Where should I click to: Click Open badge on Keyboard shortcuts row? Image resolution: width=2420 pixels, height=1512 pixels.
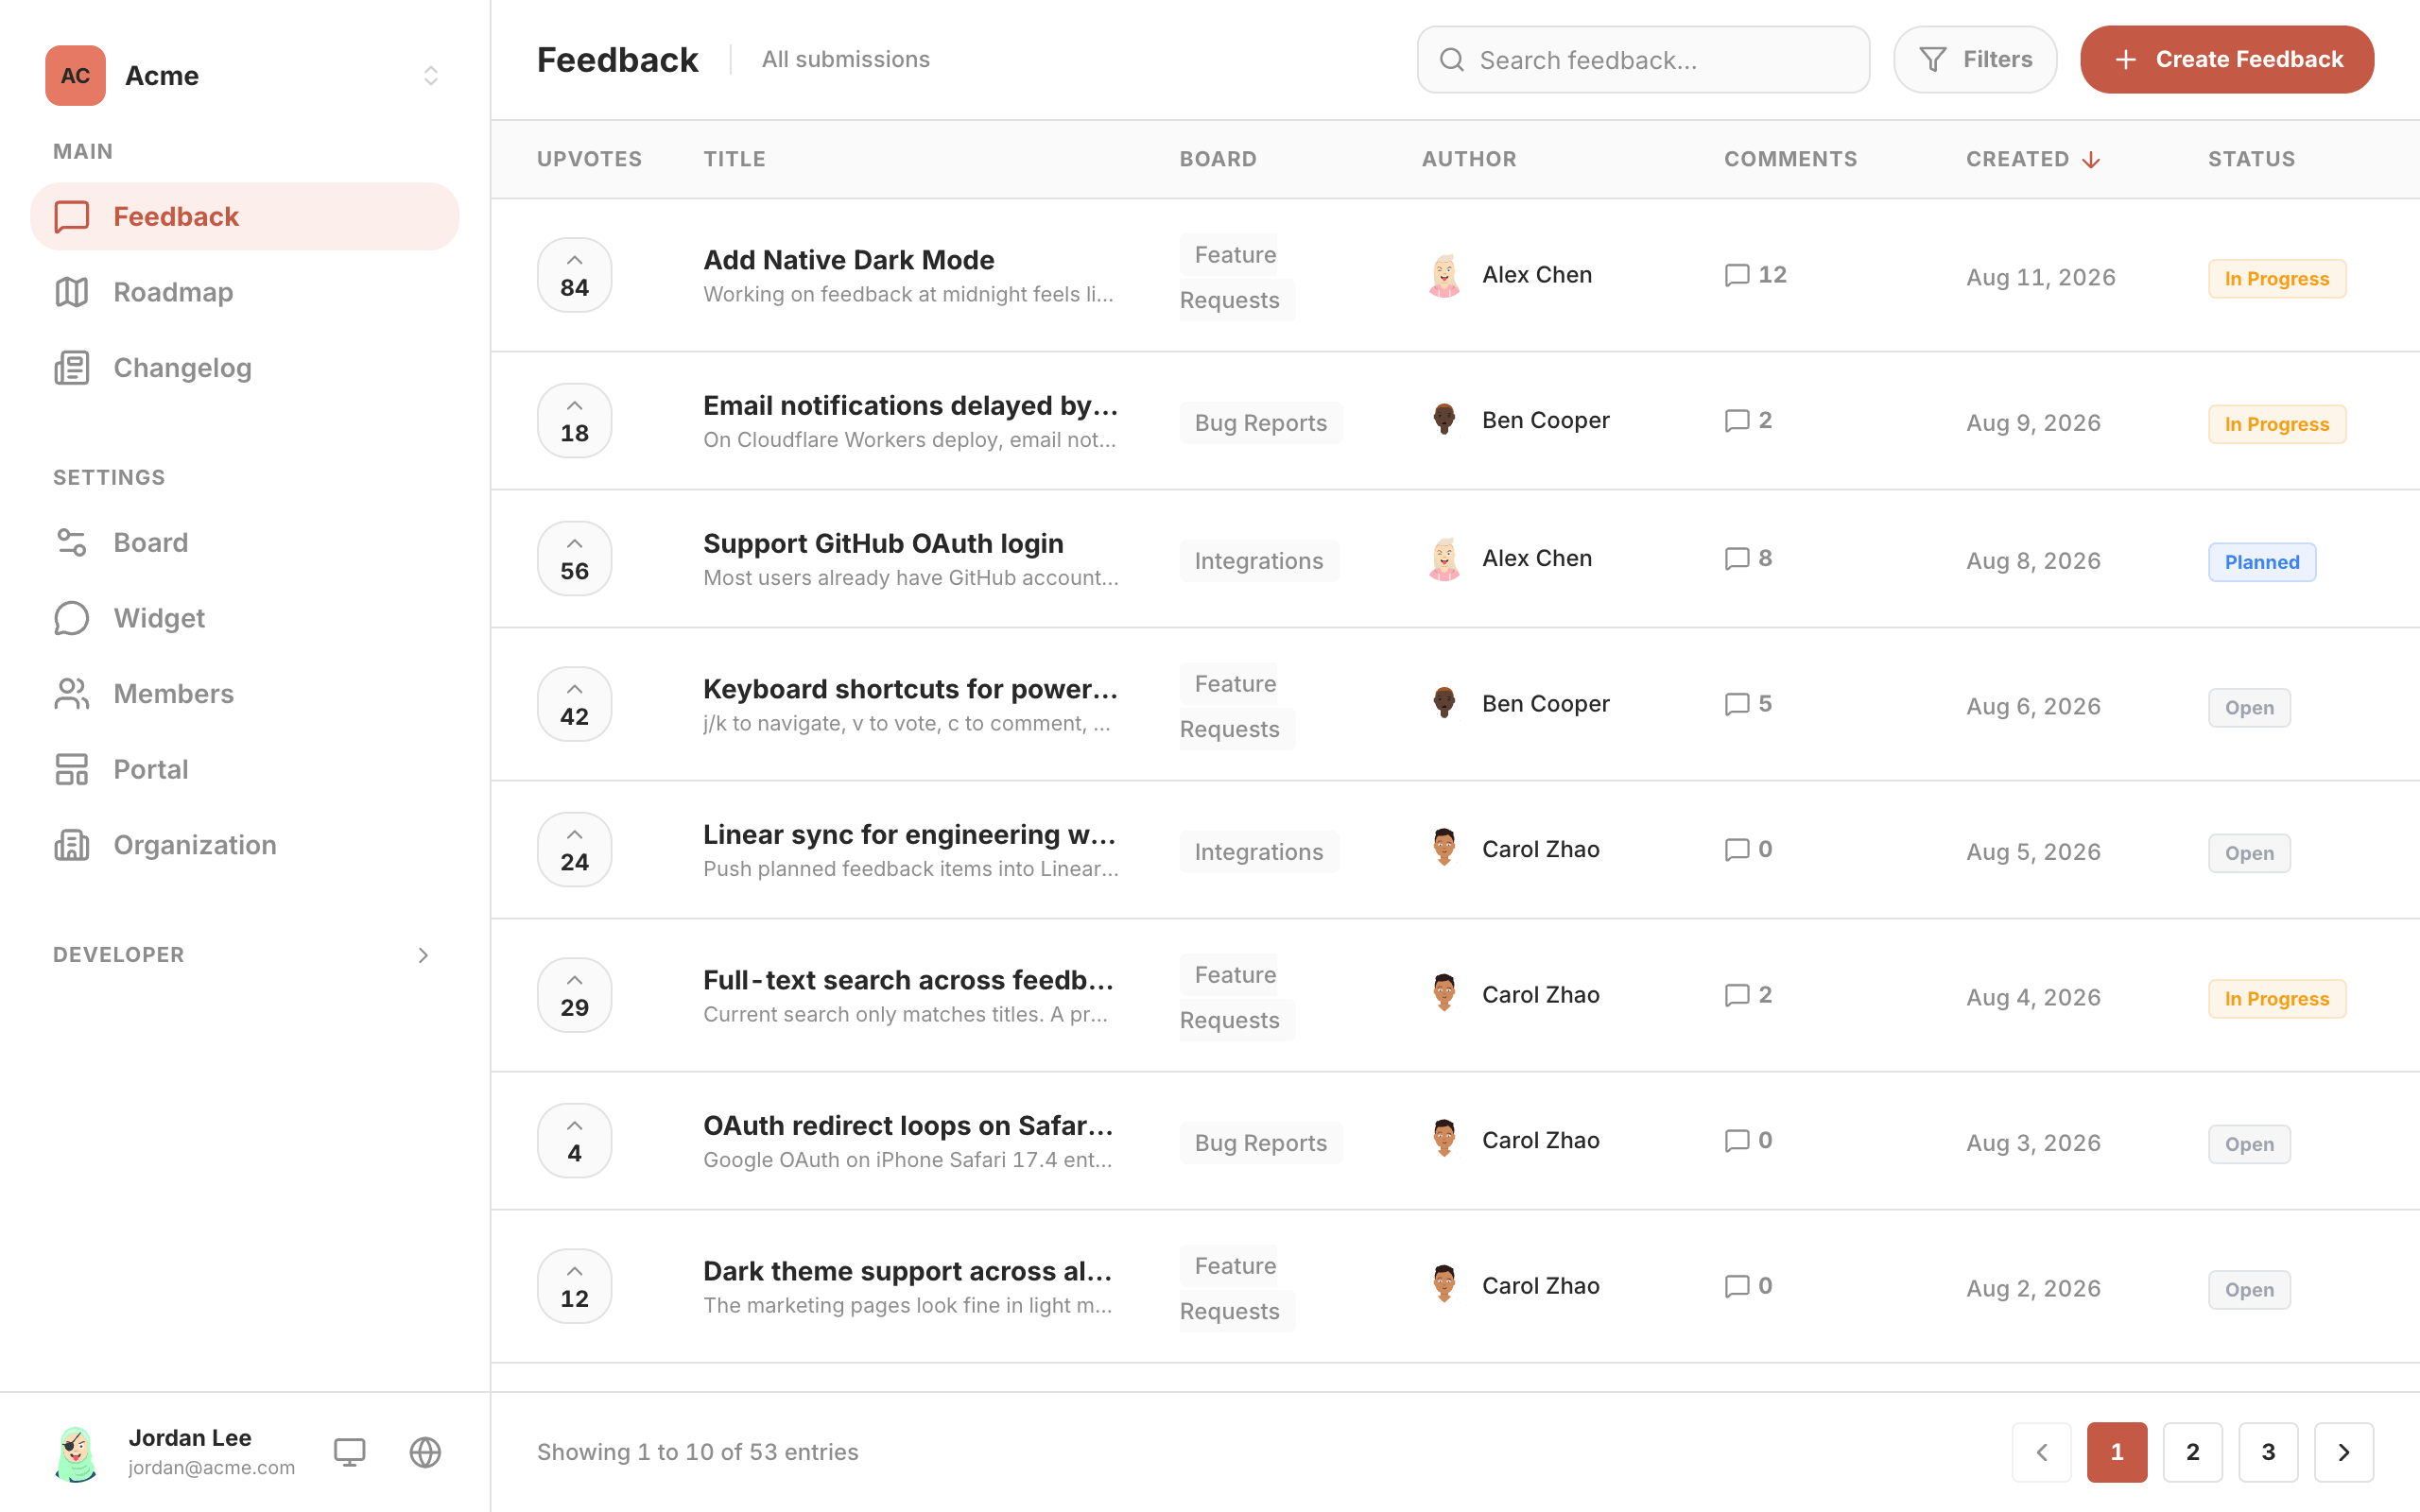click(2249, 708)
